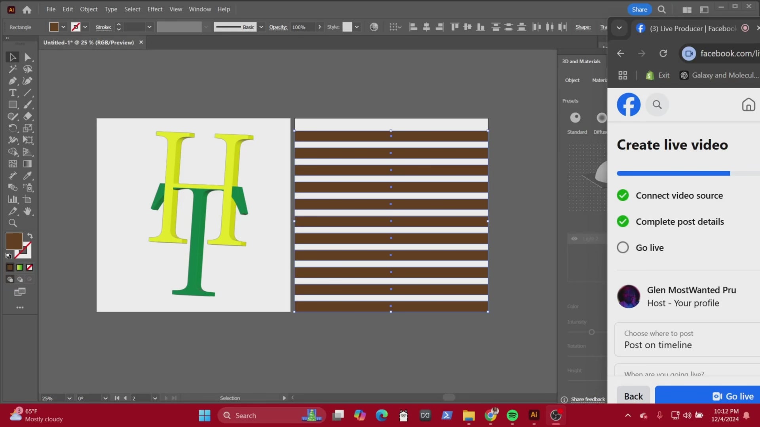Select the Pen tool
Screen dimensions: 760x427
[x=13, y=81]
